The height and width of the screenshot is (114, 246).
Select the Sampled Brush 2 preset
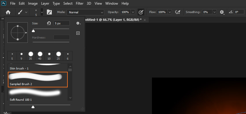coord(38,80)
